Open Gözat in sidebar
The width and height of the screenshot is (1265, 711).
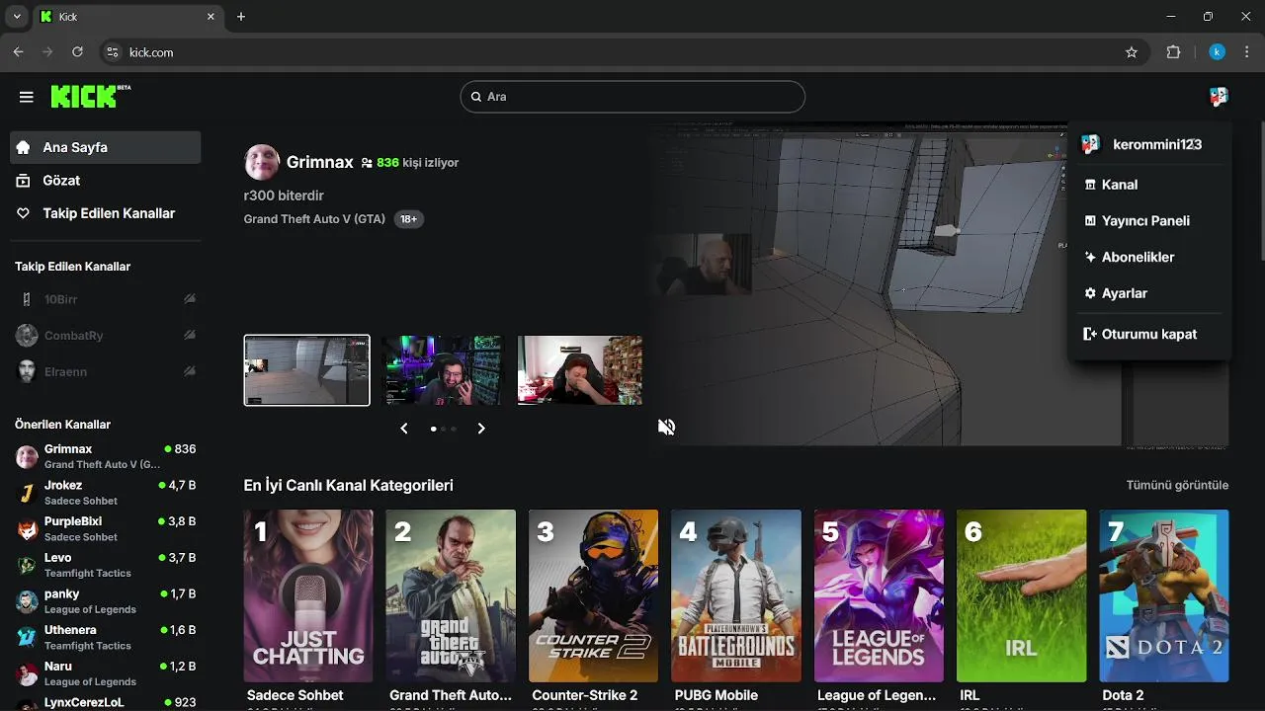point(105,181)
